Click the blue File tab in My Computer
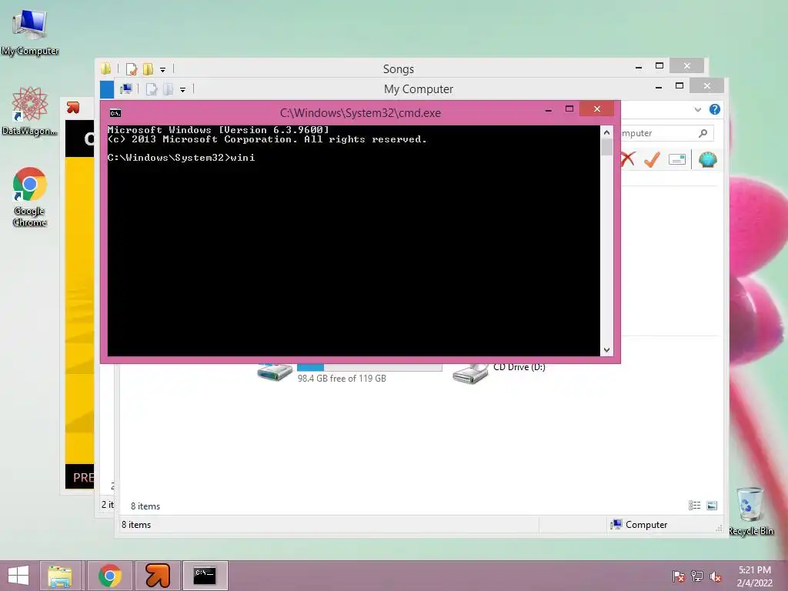 106,89
